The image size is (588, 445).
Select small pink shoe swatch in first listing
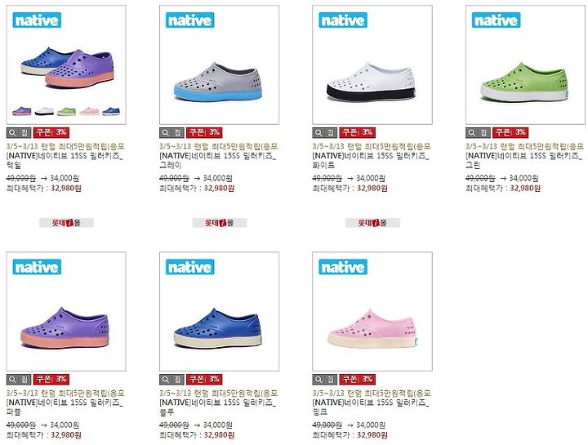point(89,111)
